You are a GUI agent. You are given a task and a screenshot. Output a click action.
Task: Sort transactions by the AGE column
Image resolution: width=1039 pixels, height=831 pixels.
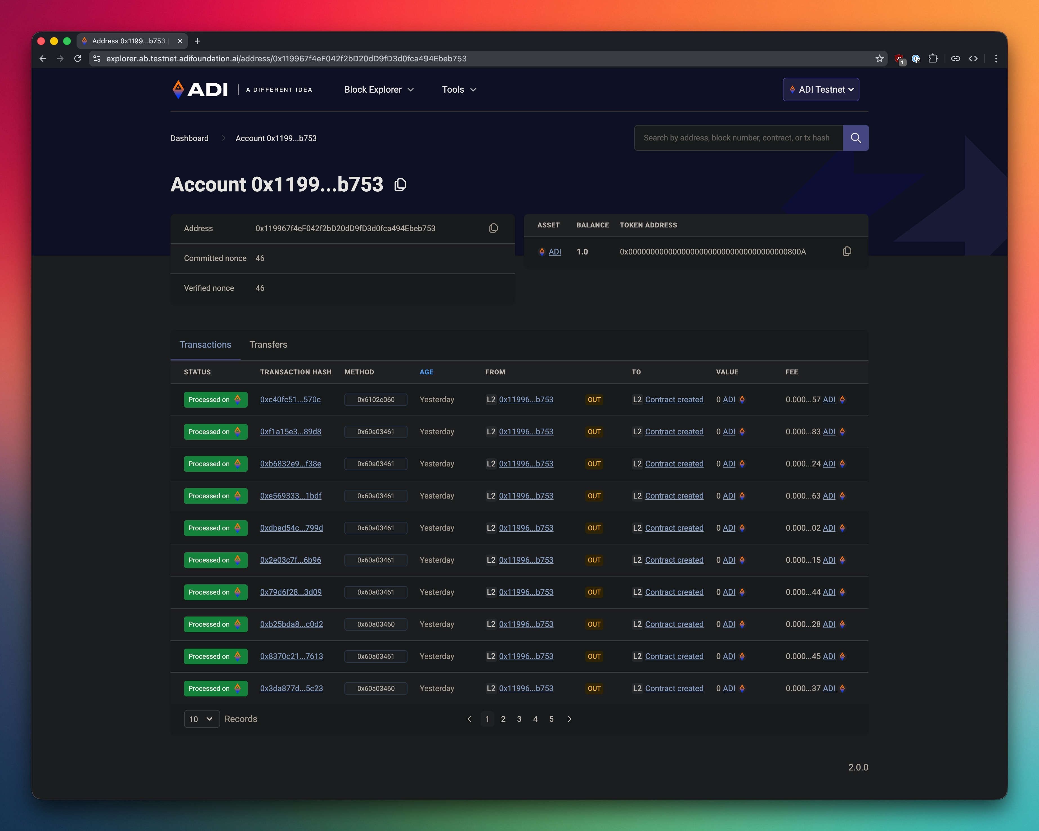427,372
